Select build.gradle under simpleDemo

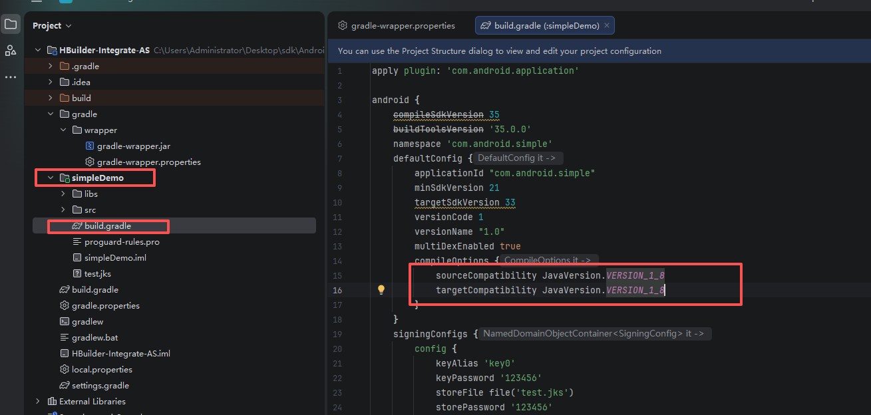(x=107, y=225)
